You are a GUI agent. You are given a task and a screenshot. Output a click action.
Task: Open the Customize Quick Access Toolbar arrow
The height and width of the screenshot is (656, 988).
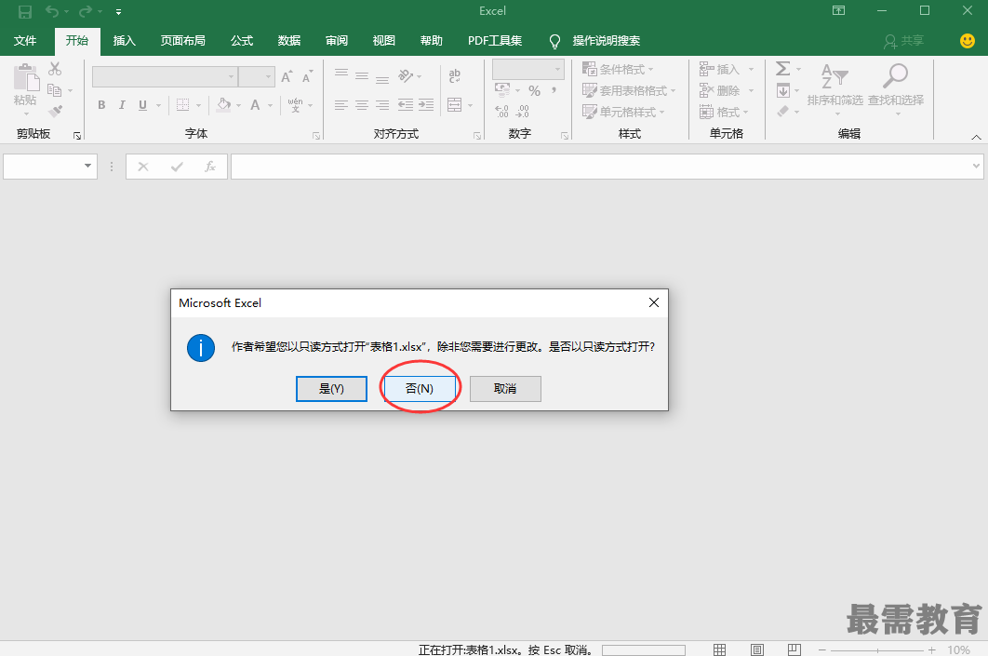(x=118, y=11)
